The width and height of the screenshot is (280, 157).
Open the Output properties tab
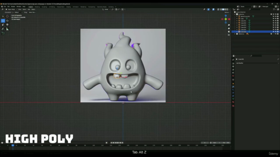click(233, 67)
